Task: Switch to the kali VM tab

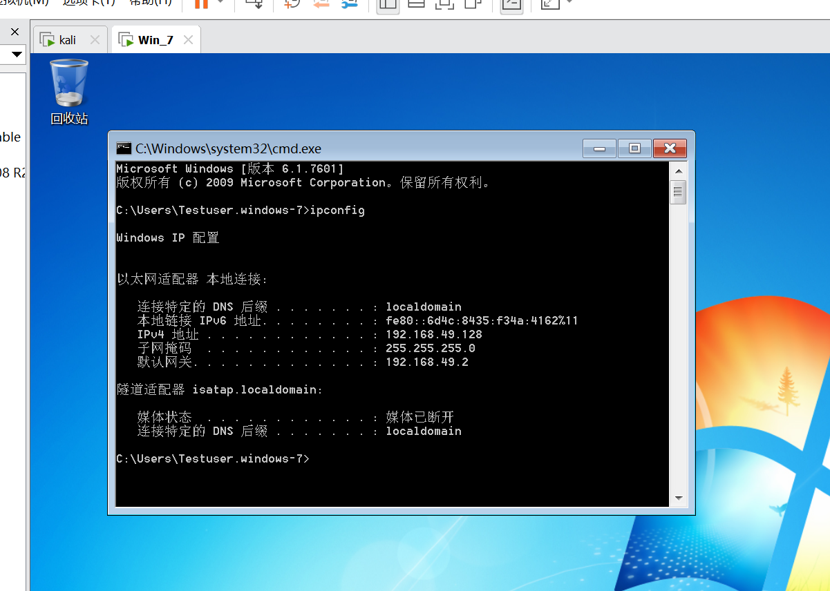Action: [x=67, y=40]
